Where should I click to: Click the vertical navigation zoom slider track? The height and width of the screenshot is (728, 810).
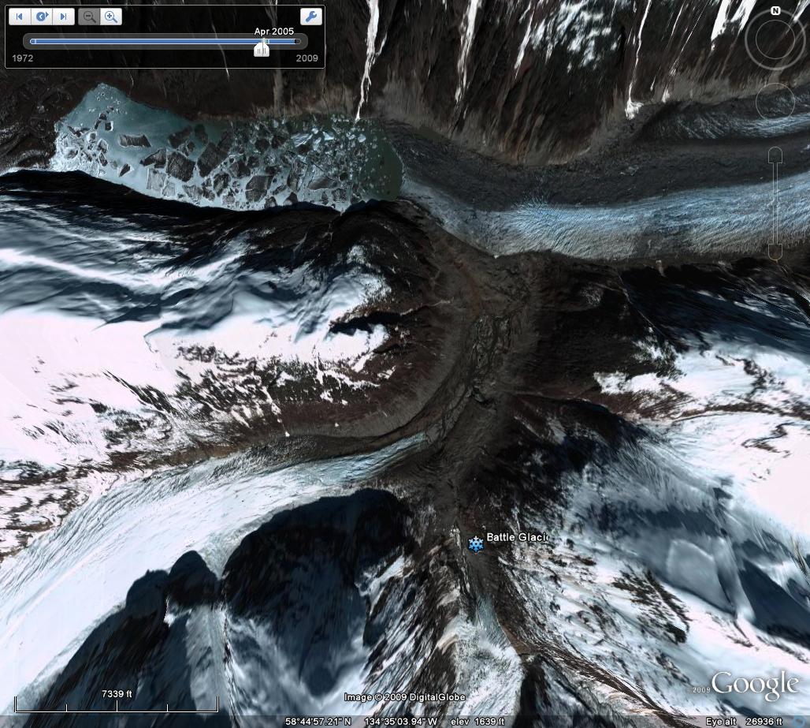[776, 205]
